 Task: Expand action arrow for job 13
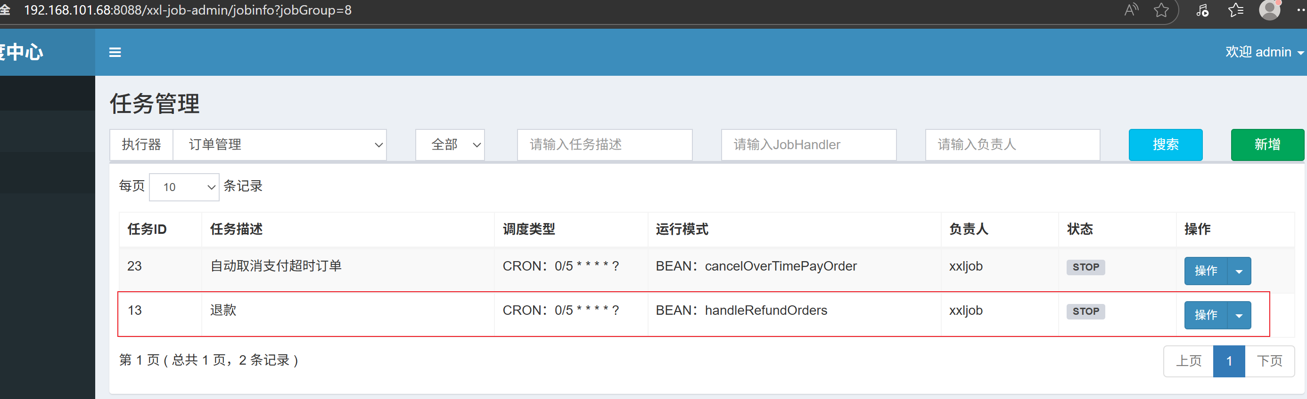tap(1239, 315)
